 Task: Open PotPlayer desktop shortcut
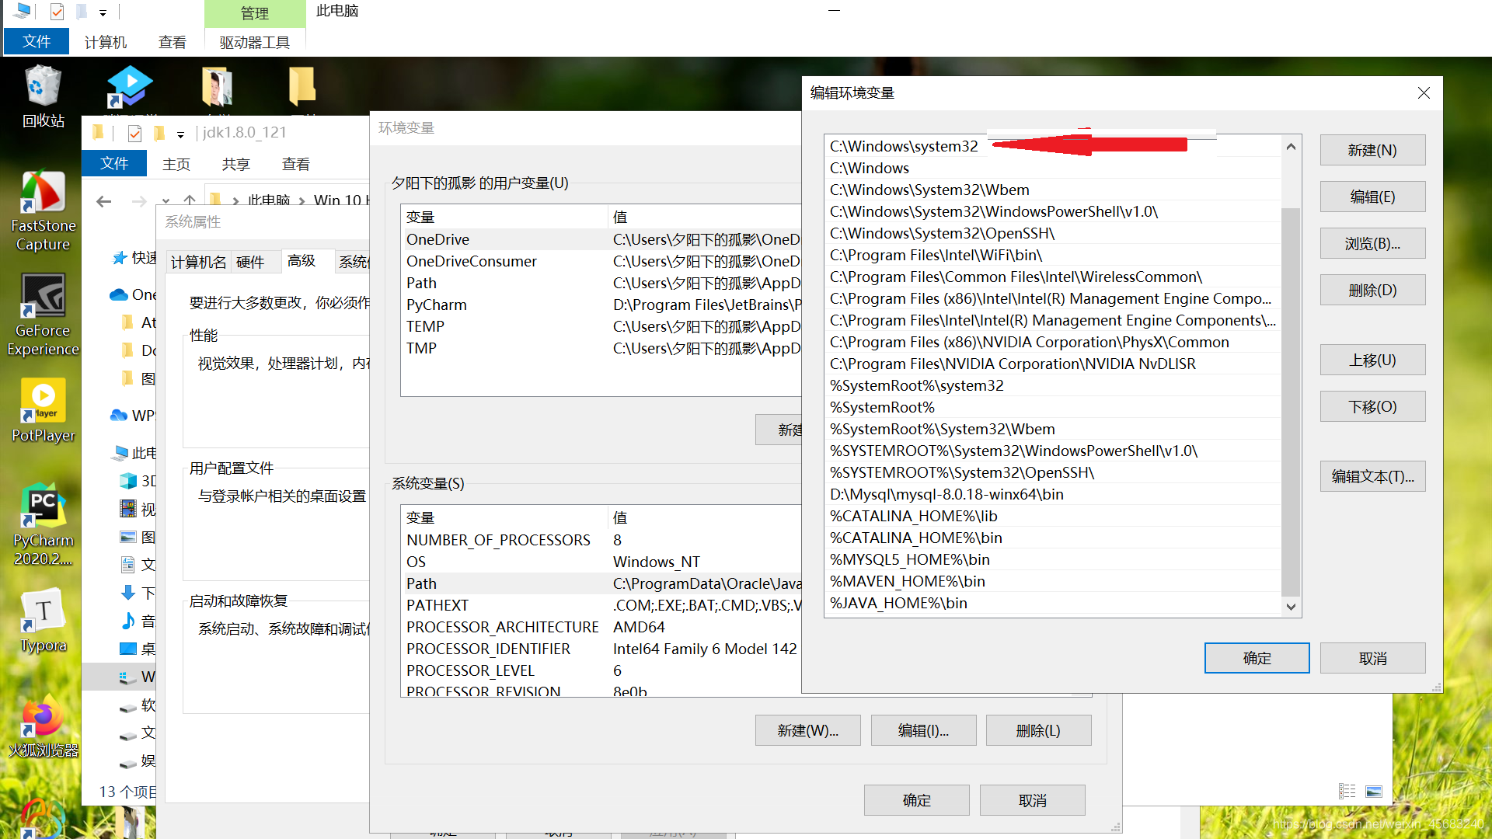(x=43, y=409)
